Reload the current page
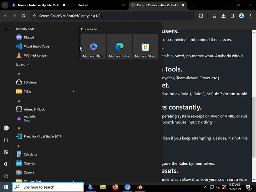Screen dimensions: 256x192 pos(23,16)
